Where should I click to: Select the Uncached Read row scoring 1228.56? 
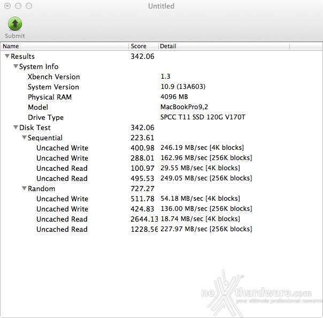tap(161, 229)
